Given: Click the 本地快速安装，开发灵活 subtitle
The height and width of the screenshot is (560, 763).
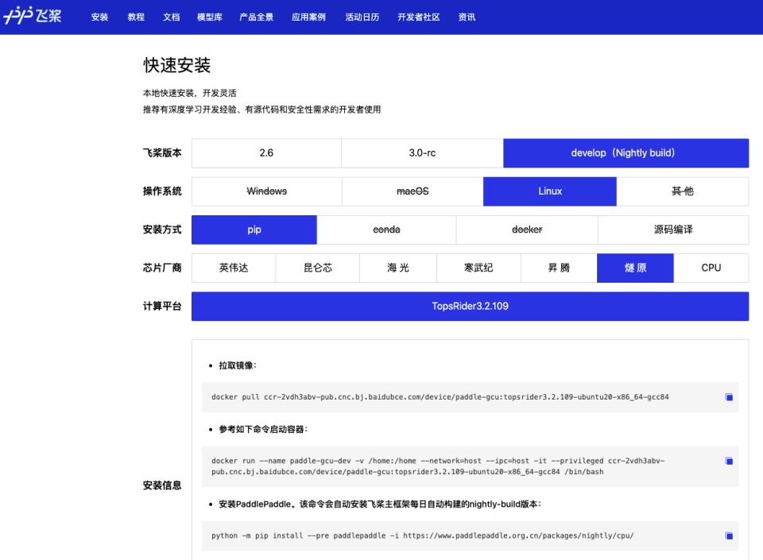Looking at the screenshot, I should (189, 94).
